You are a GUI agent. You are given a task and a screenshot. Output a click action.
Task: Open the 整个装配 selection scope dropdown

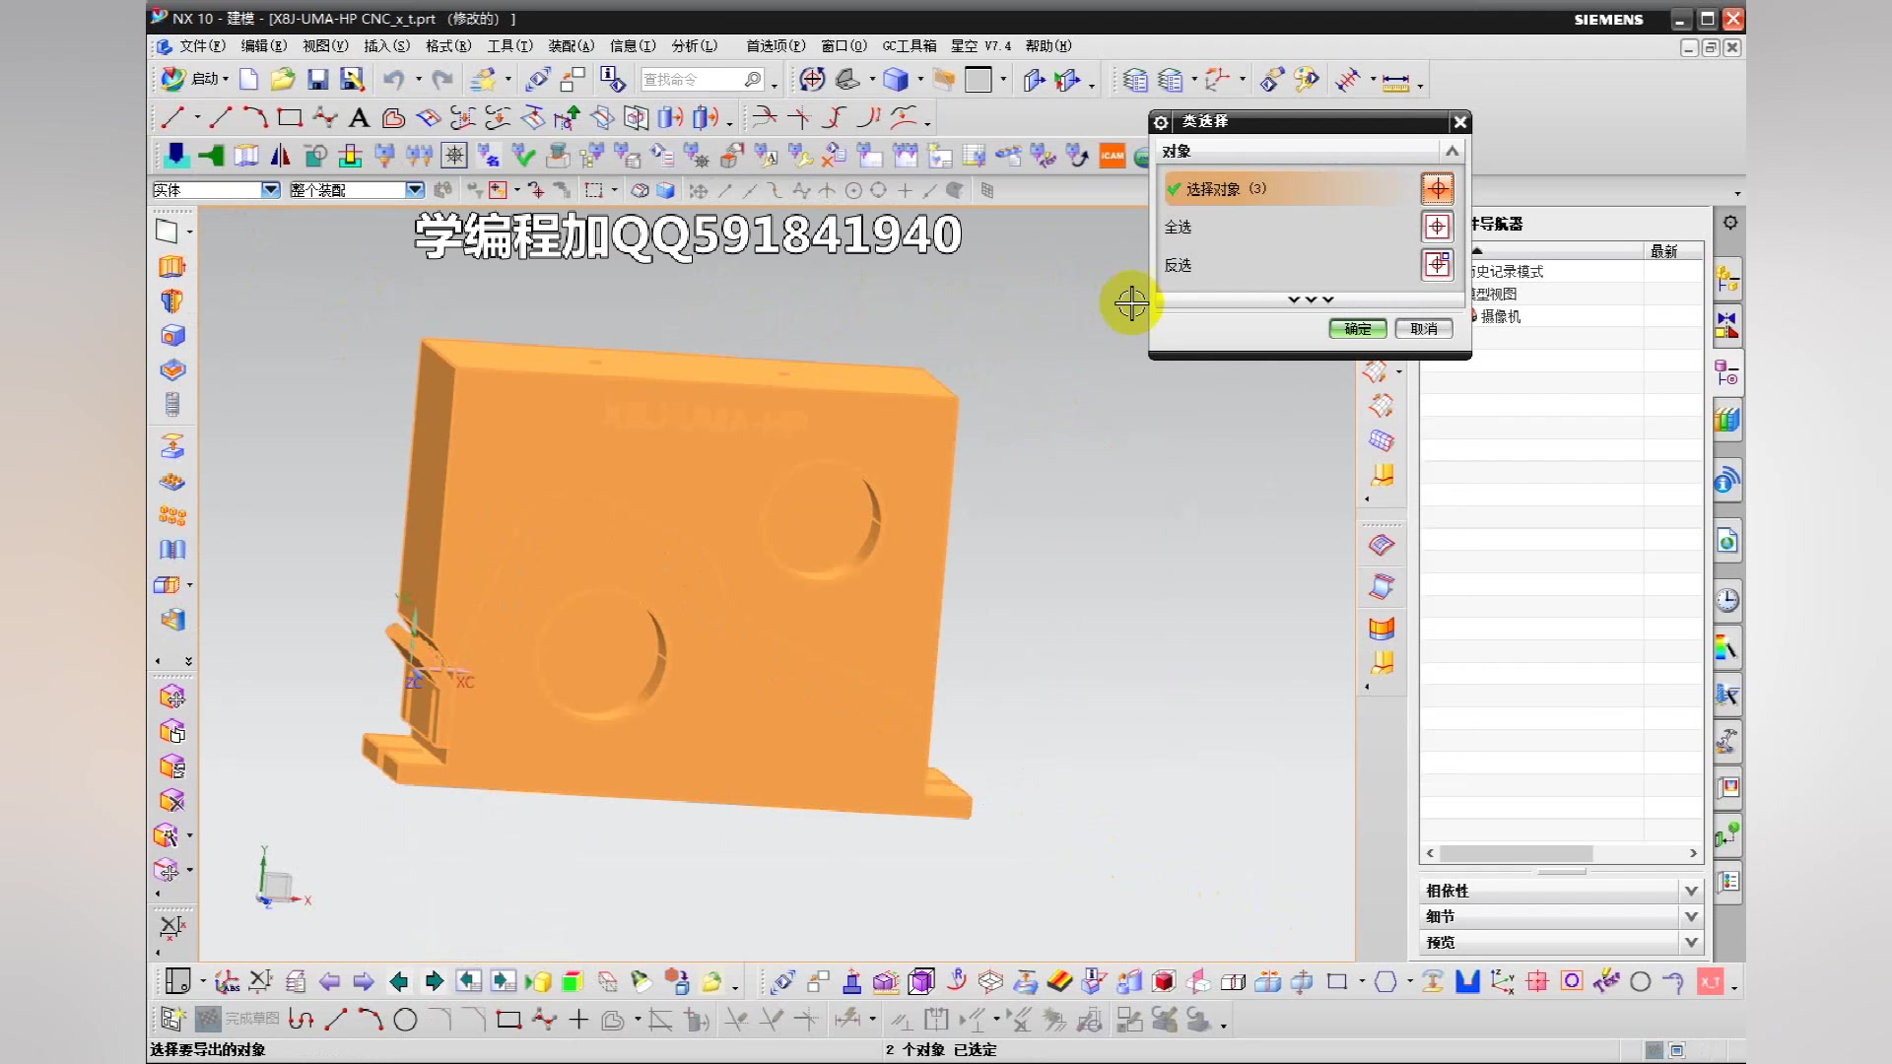pyautogui.click(x=414, y=190)
